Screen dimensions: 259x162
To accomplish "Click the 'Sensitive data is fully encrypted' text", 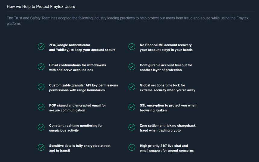I will point(80,148).
